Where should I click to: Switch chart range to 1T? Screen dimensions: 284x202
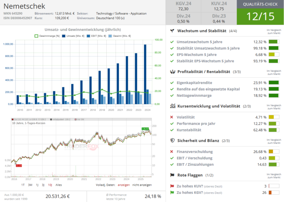23,185
